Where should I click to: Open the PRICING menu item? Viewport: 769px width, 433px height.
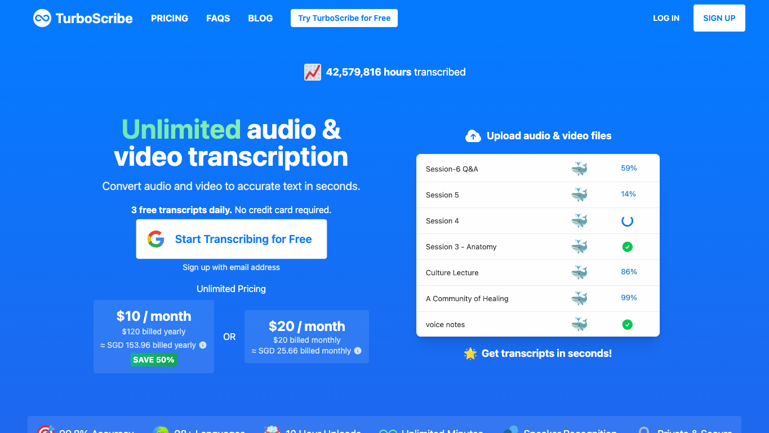pos(170,18)
